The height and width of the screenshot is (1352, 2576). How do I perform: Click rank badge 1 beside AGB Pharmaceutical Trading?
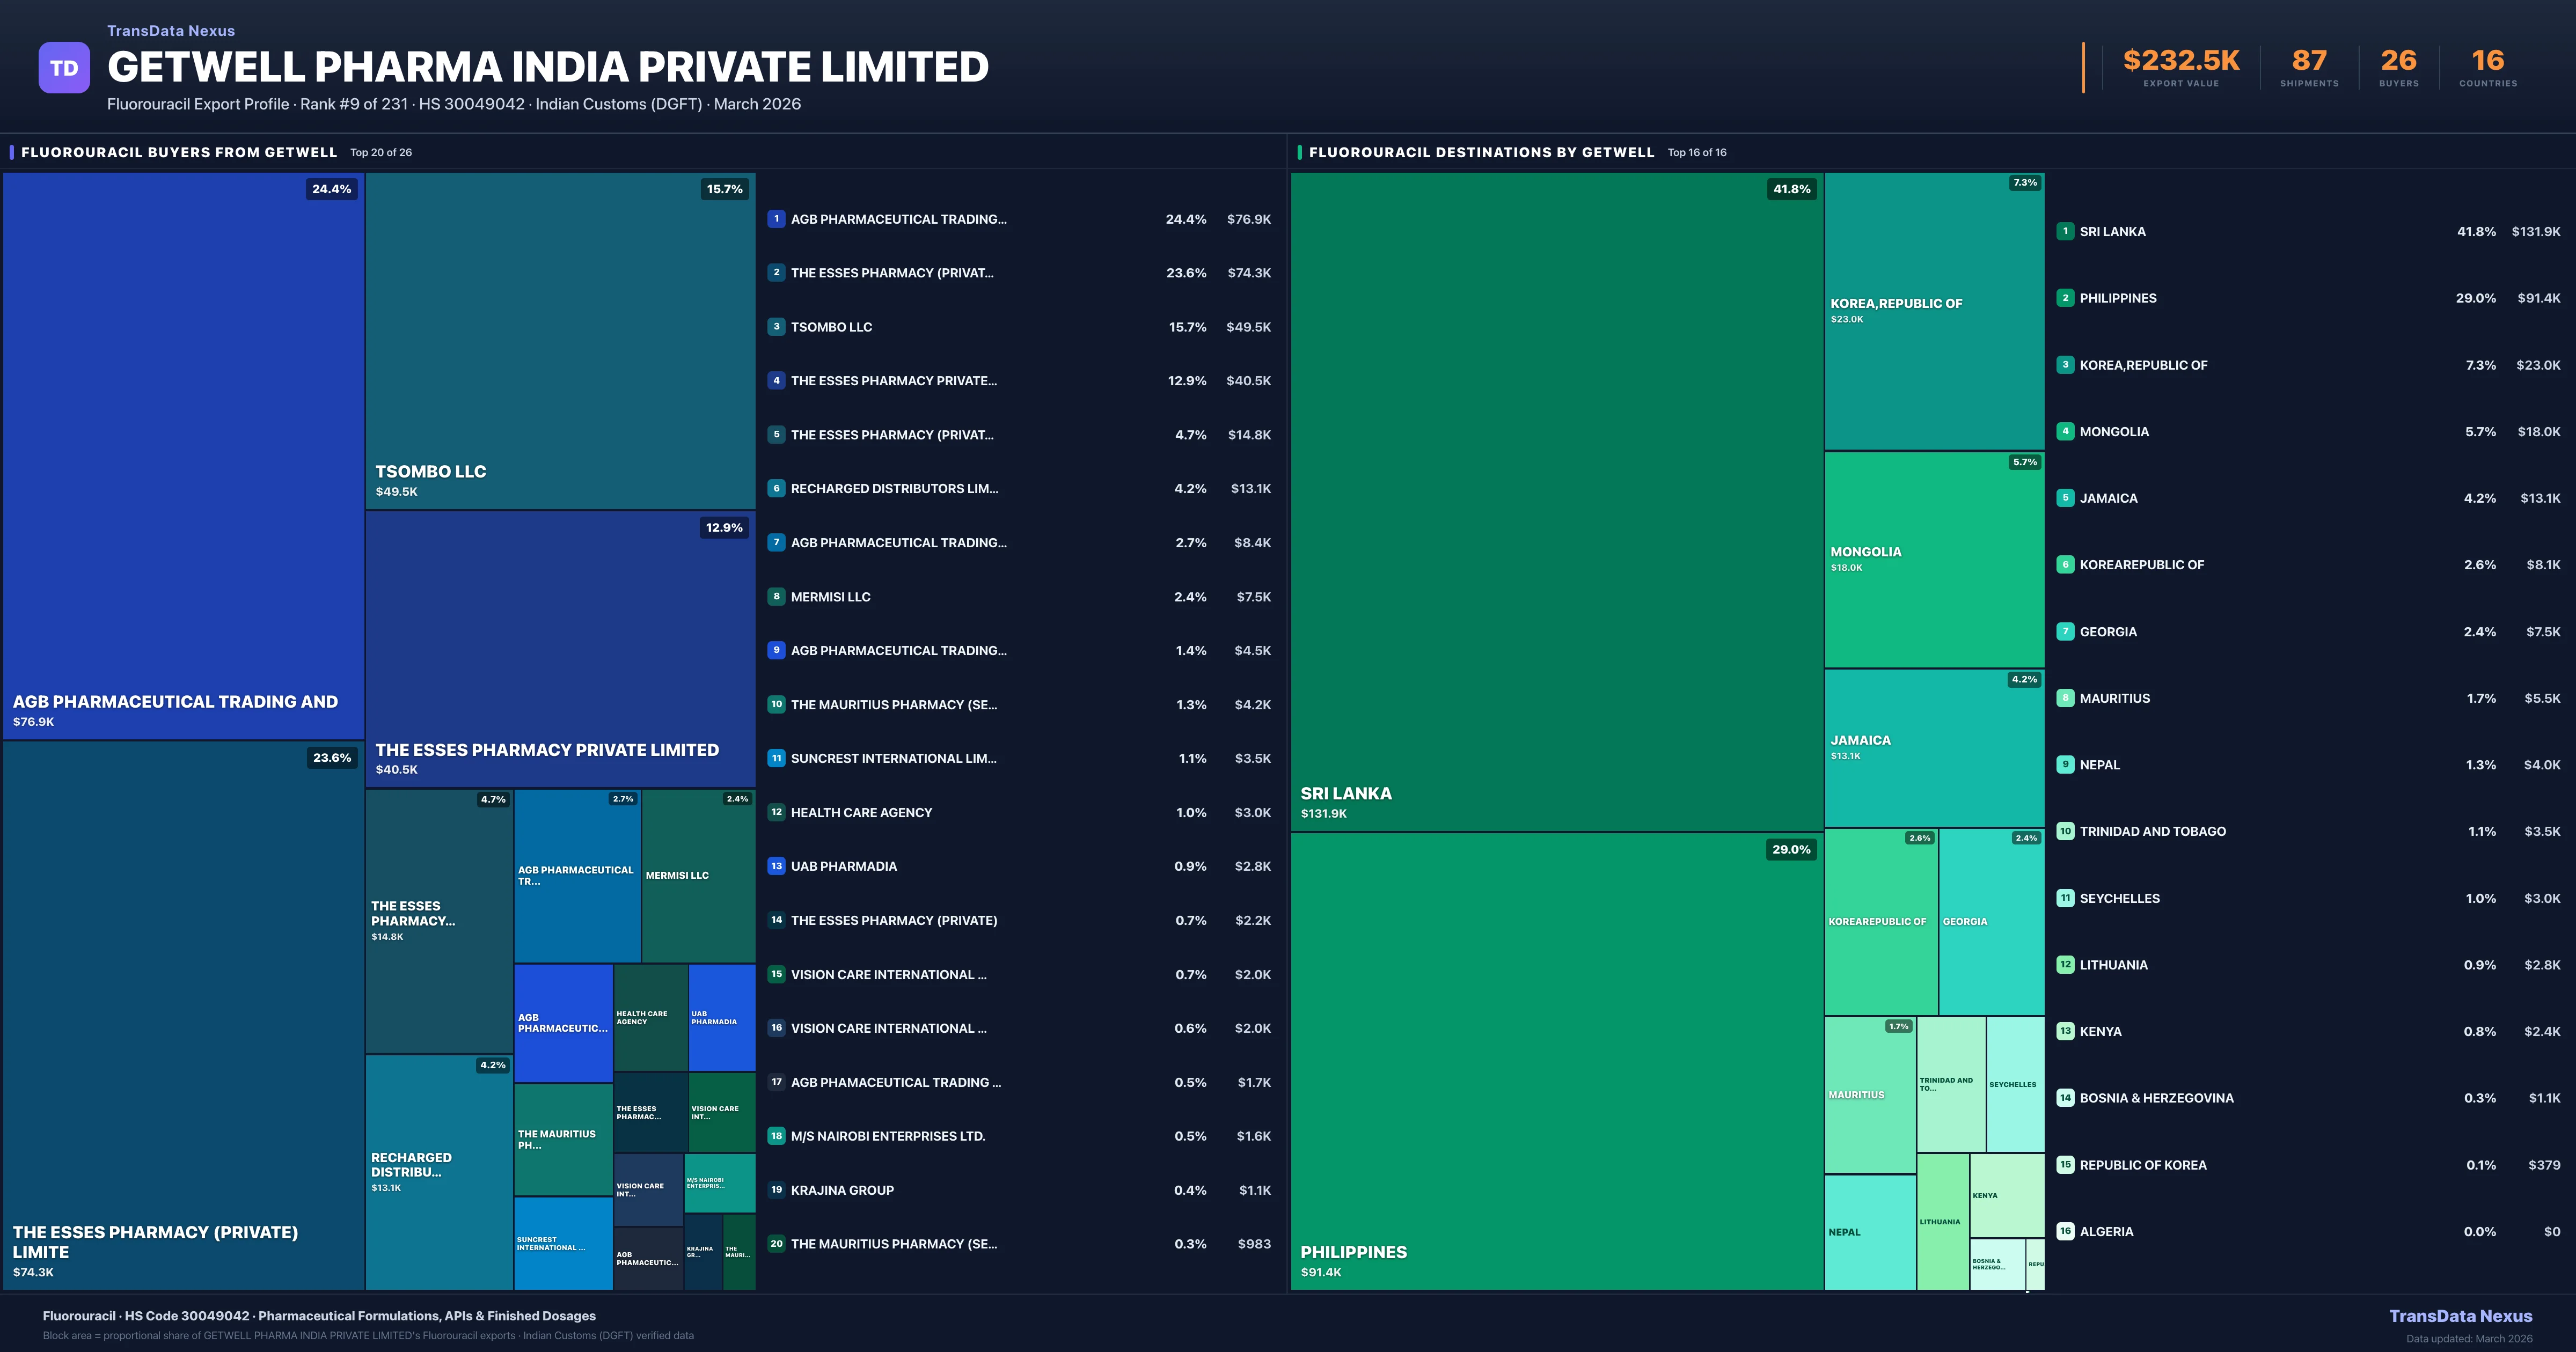pyautogui.click(x=776, y=219)
